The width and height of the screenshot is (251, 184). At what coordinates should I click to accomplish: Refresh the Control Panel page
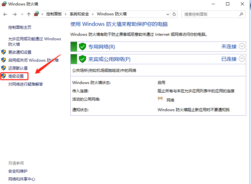tap(174, 14)
